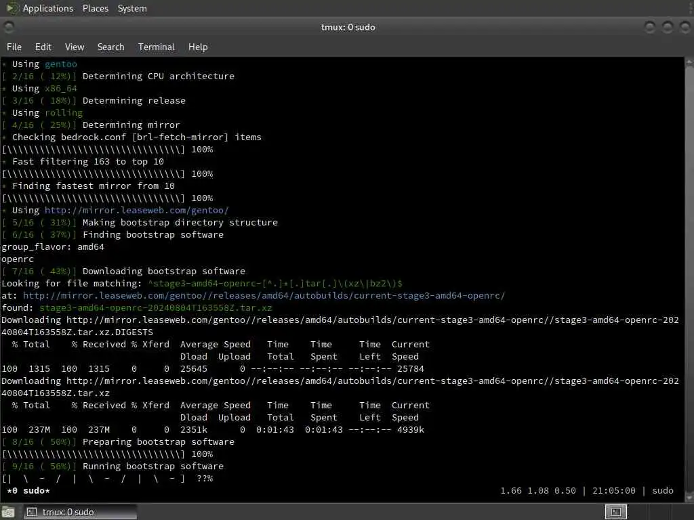Image resolution: width=694 pixels, height=520 pixels.
Task: Open the Terminal menu
Action: click(x=157, y=47)
